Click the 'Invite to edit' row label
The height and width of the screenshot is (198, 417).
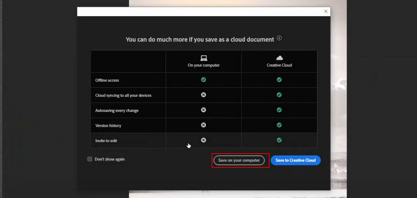click(x=106, y=141)
